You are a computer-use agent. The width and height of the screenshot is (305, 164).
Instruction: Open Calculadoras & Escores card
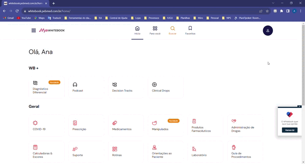pos(47,151)
